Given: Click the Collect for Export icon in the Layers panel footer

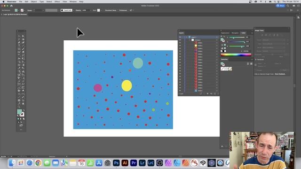Looking at the screenshot, I should coord(201,94).
